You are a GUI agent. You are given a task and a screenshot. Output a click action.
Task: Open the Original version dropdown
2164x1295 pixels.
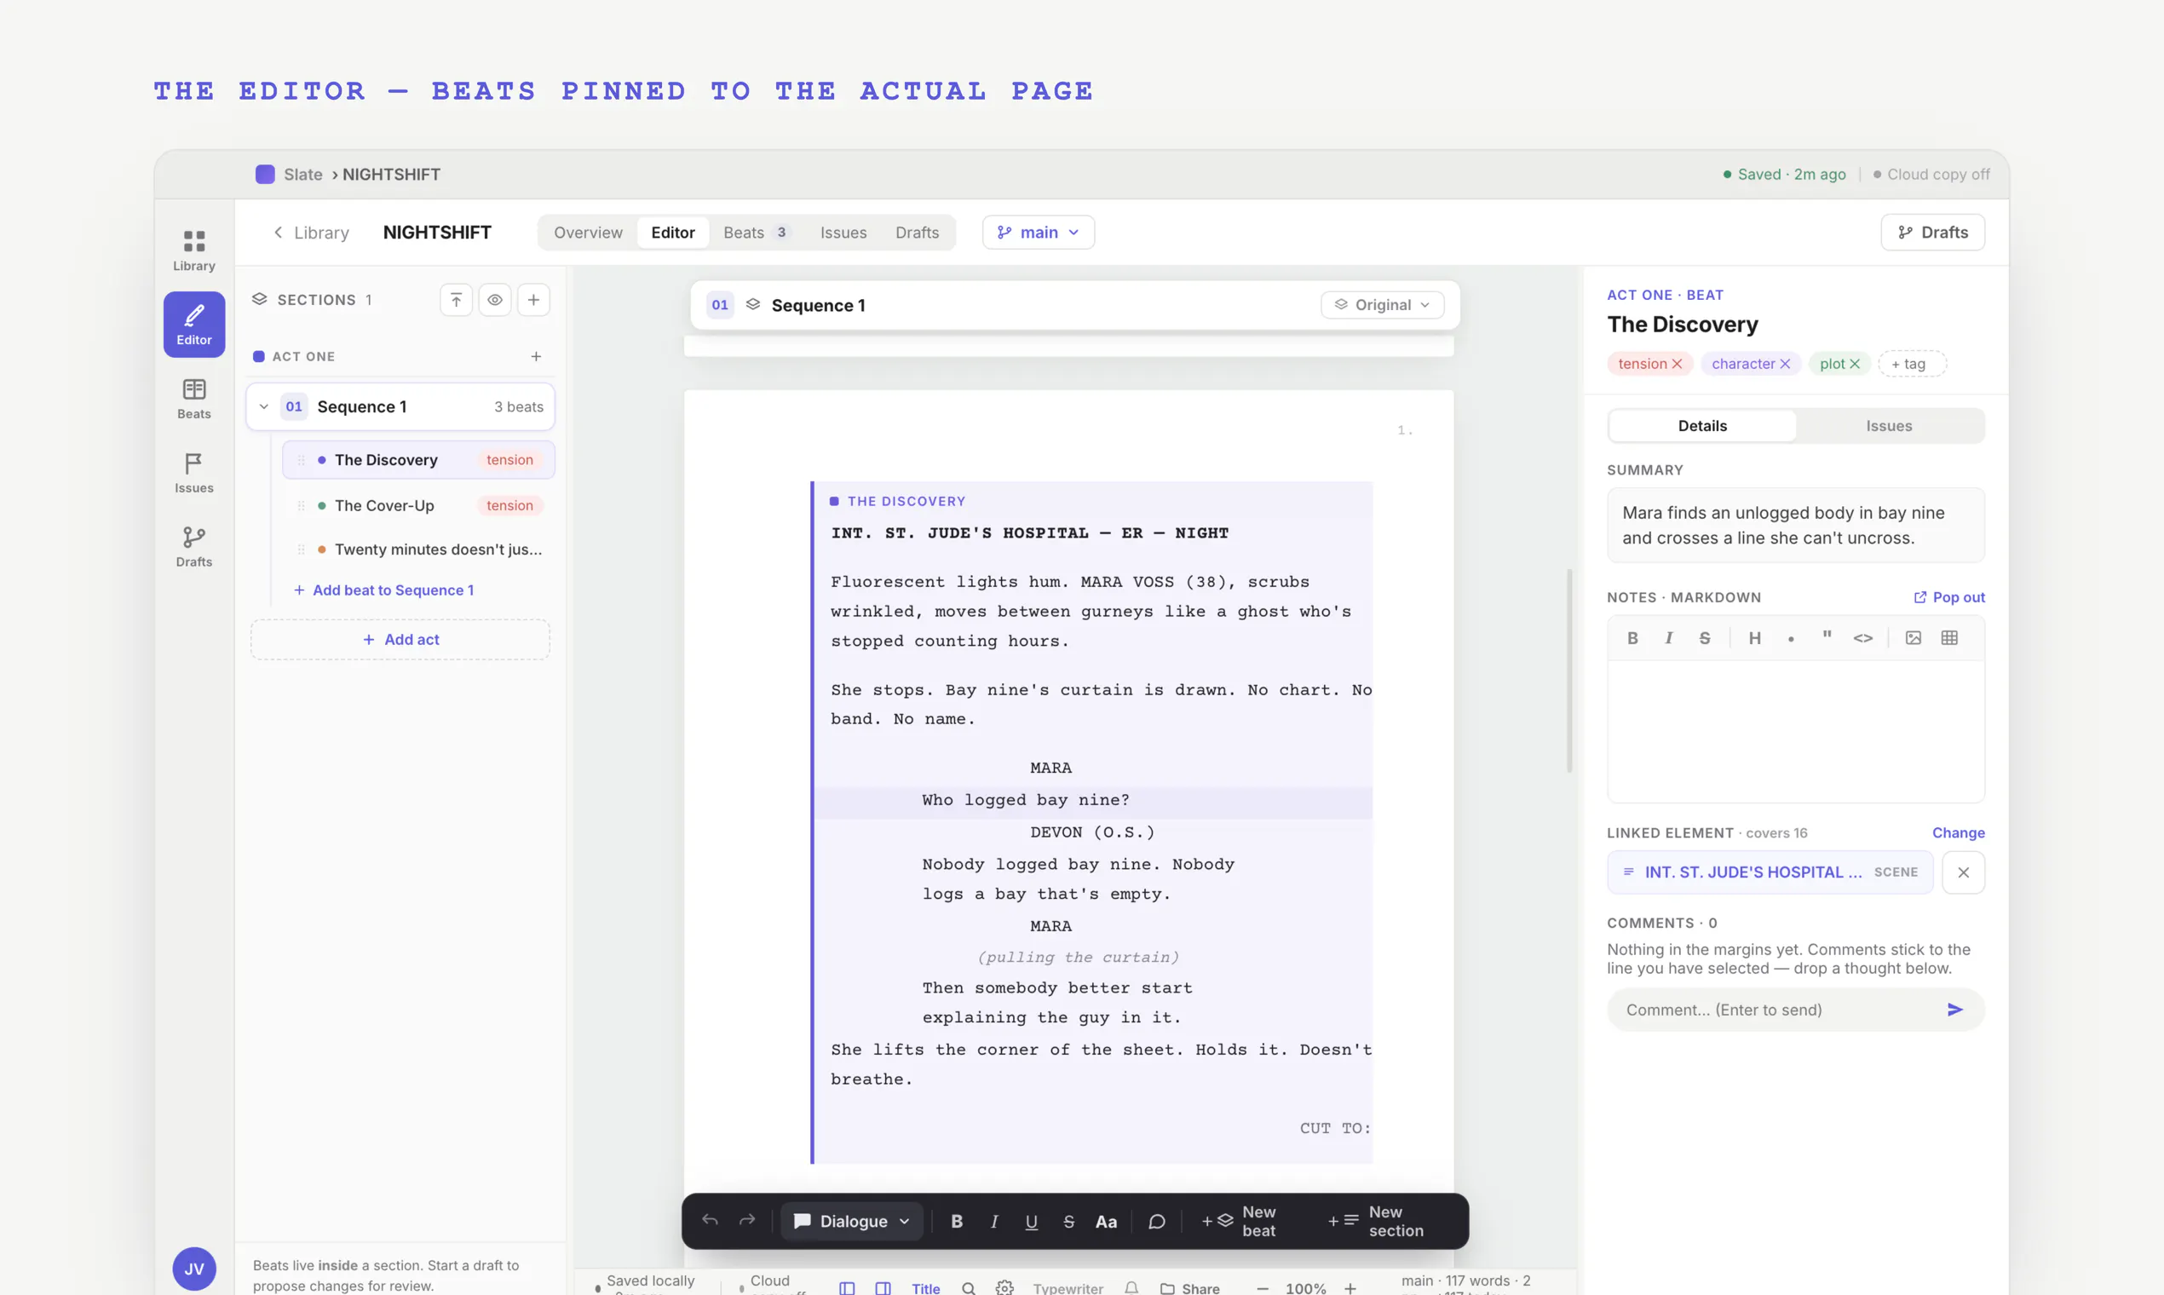(1382, 305)
